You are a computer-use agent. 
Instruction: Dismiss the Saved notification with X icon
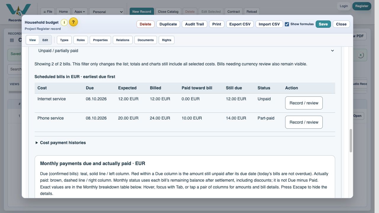[360, 55]
